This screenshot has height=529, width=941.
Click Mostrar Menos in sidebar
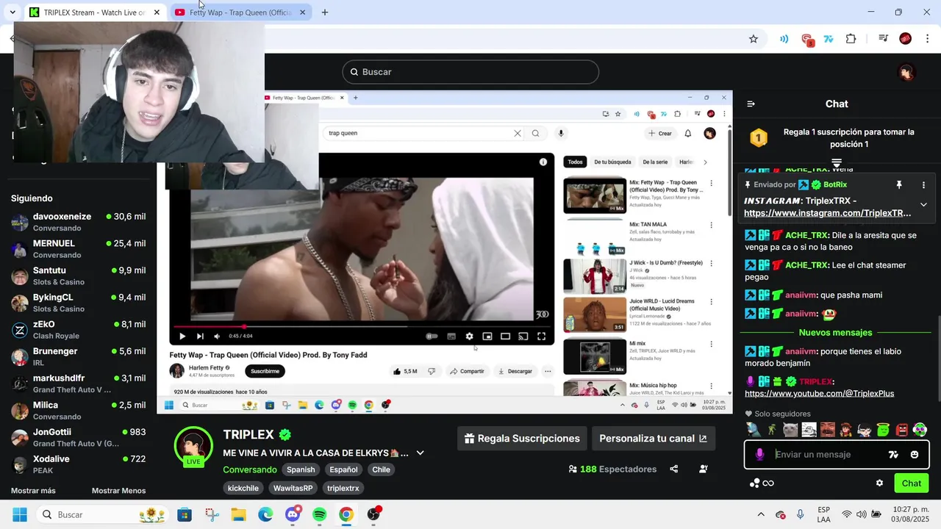(118, 491)
